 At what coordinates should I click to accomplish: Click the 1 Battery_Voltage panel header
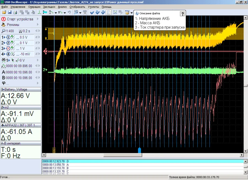click(x=21, y=89)
